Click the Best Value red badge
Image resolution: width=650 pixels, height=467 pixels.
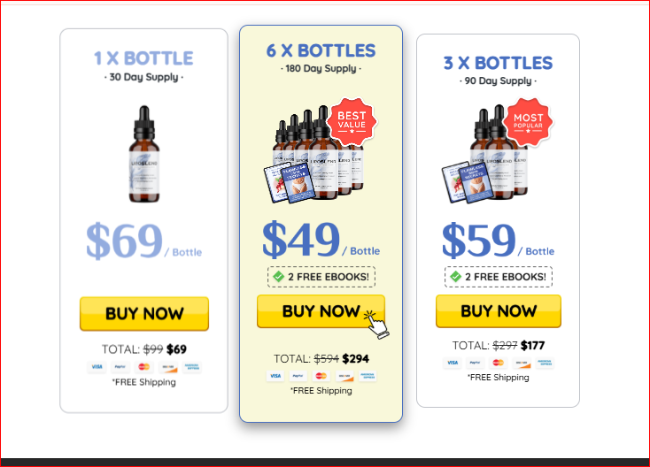coord(352,122)
